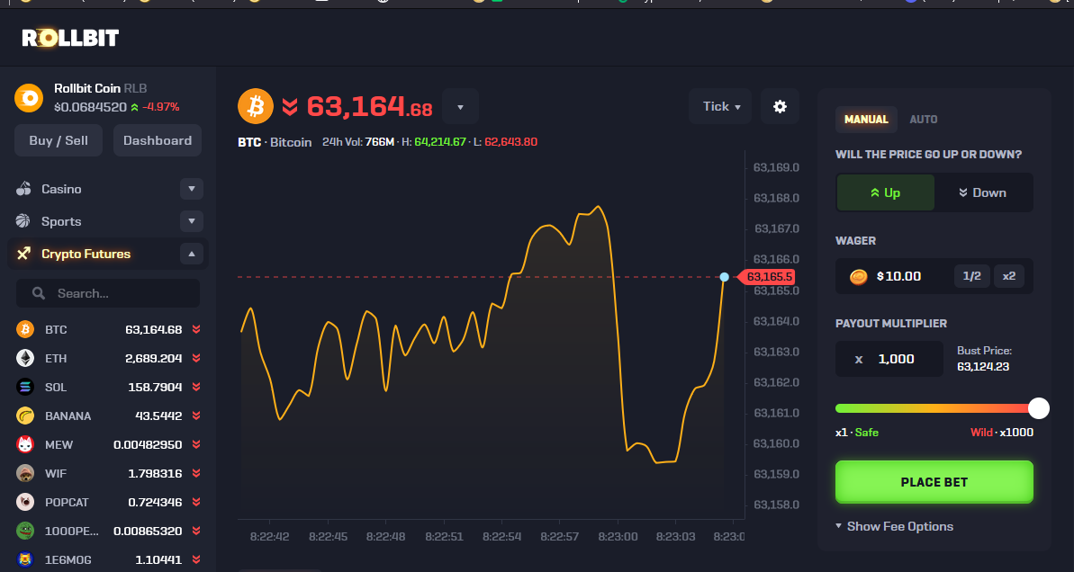Click the PLACE BET button
Viewport: 1074px width, 572px height.
934,482
